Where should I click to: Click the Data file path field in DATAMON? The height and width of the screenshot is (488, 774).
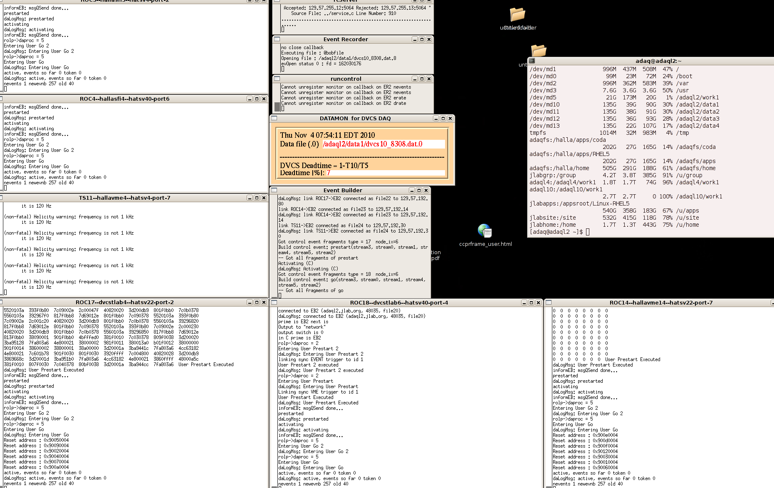click(x=383, y=144)
